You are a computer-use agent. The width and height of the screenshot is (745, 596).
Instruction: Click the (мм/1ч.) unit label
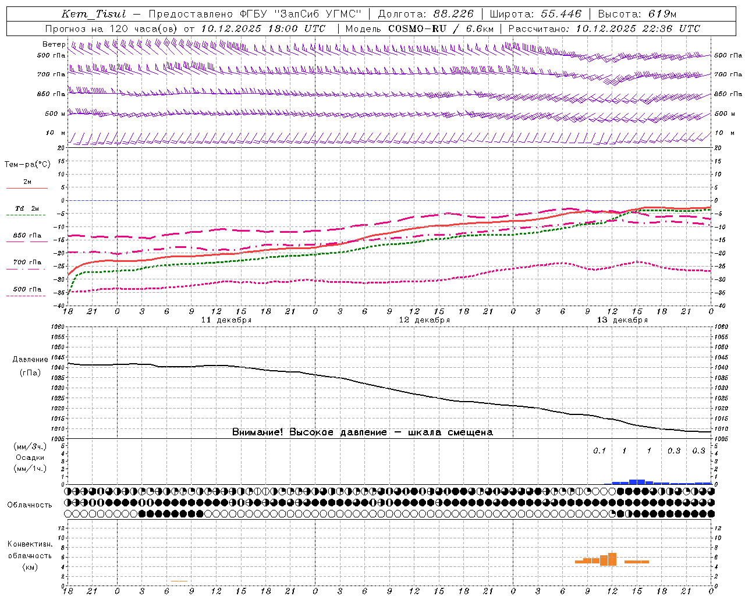click(30, 469)
